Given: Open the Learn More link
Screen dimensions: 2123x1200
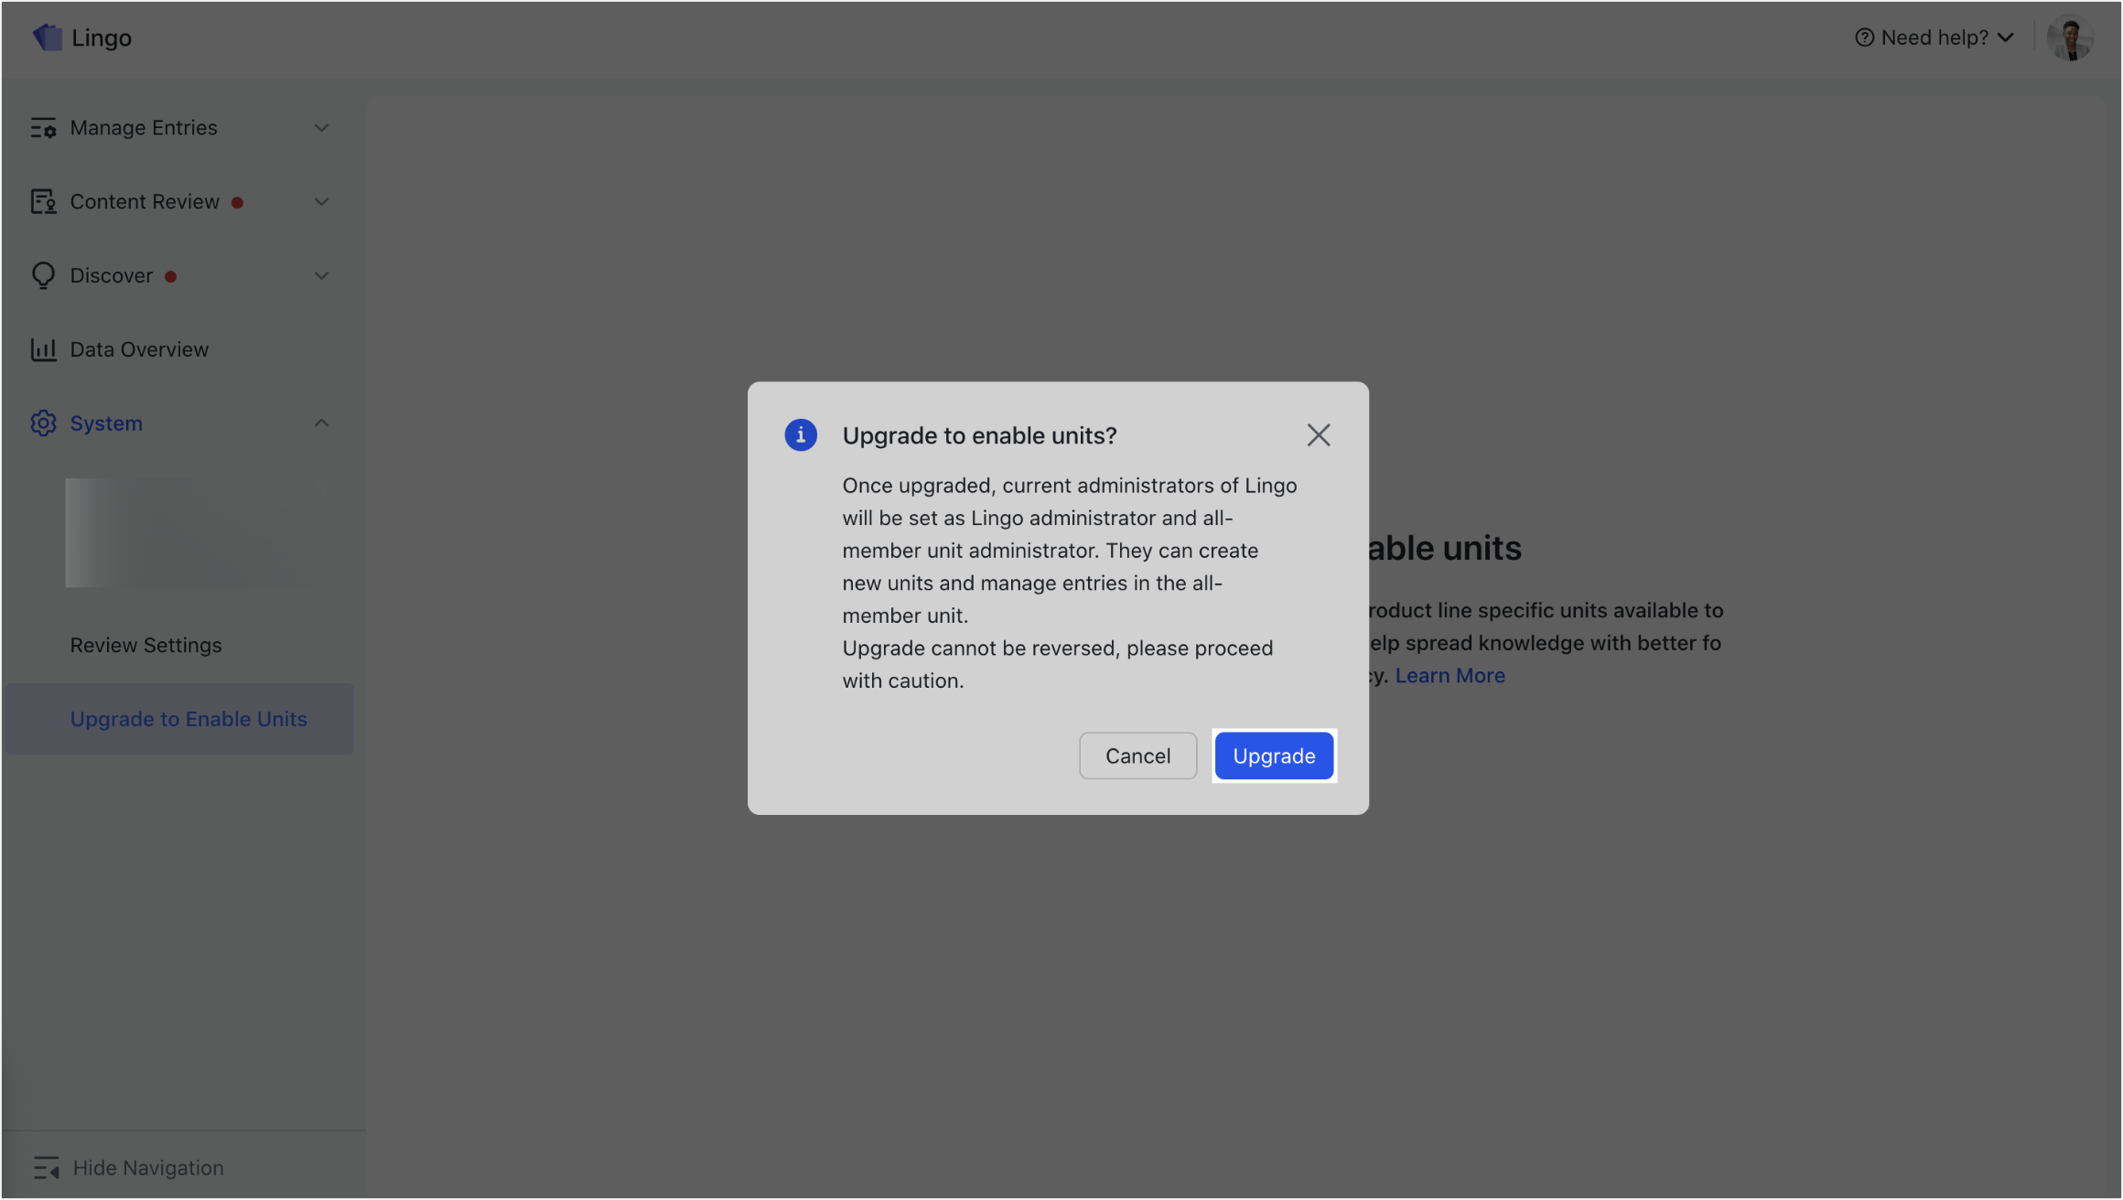Looking at the screenshot, I should coord(1449,676).
